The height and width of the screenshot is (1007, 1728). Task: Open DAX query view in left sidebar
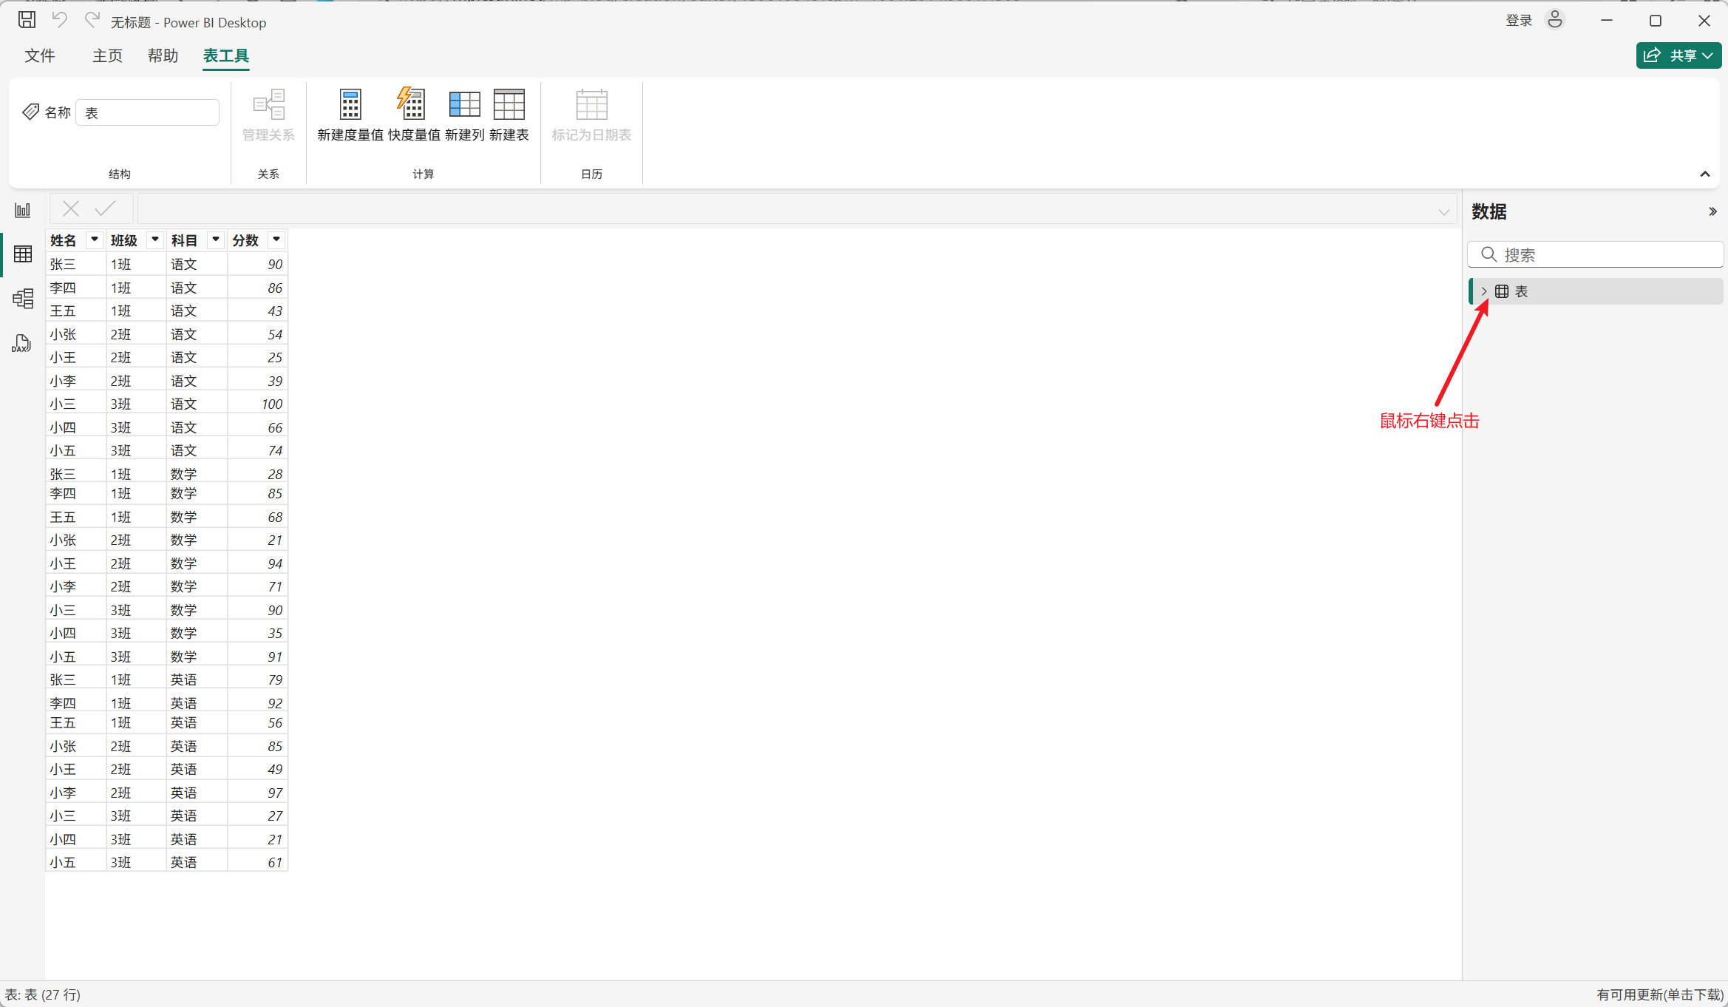pos(21,343)
